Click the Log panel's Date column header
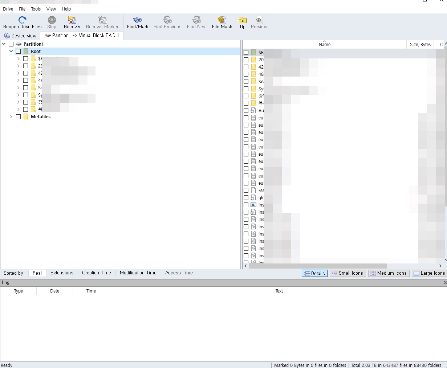This screenshot has width=447, height=368. click(54, 291)
